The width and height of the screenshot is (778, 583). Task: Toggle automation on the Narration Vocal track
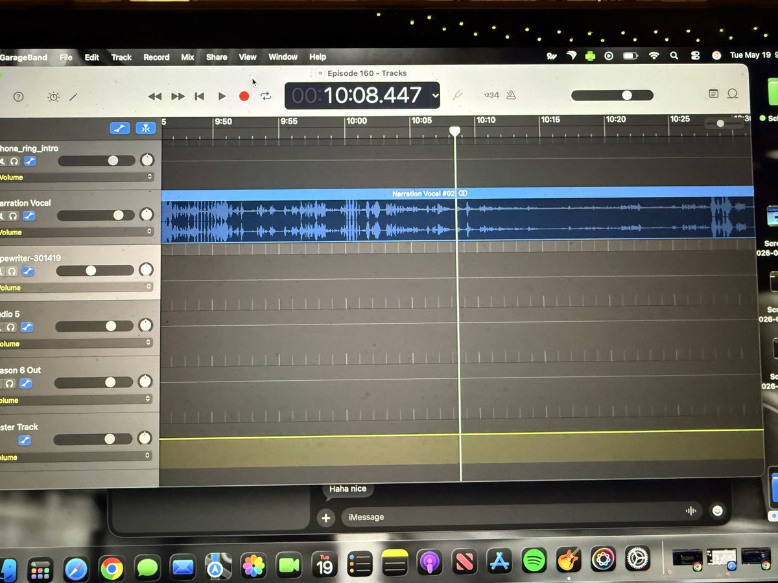(x=28, y=216)
